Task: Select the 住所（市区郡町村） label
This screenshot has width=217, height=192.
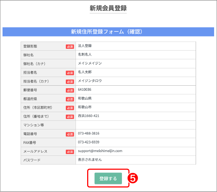Action: click(38, 108)
